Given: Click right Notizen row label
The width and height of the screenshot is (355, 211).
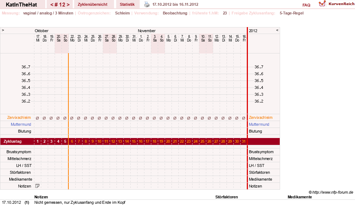Looking at the screenshot, I should coord(255,186).
